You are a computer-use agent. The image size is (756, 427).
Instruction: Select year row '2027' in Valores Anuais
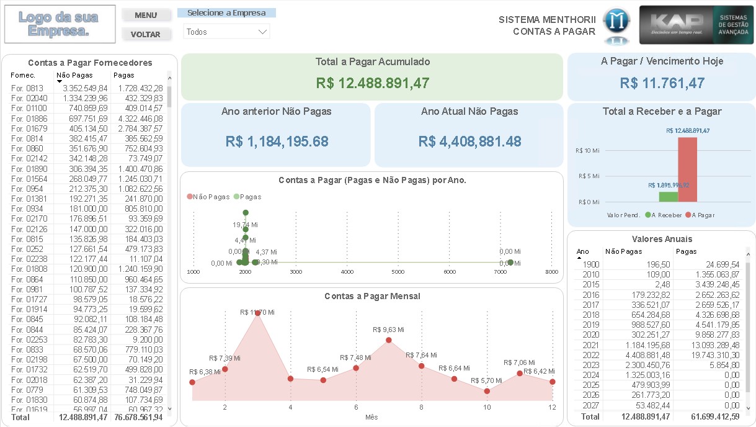click(658, 405)
